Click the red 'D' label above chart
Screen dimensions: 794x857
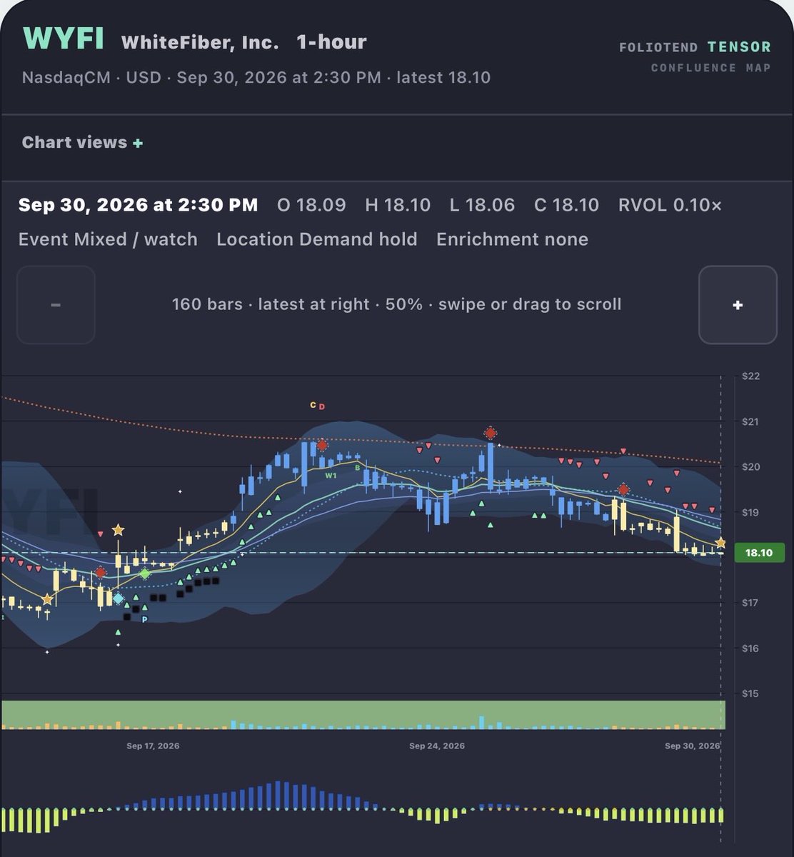[x=321, y=406]
